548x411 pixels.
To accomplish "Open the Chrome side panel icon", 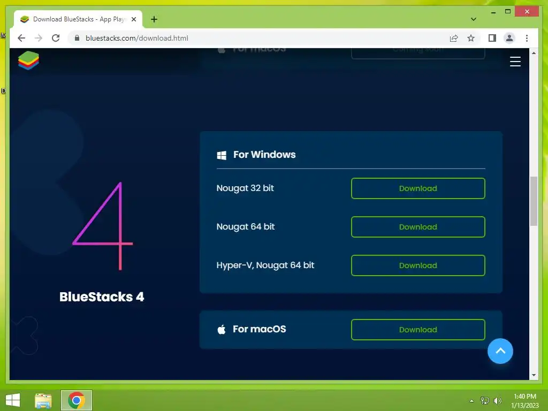I will click(x=492, y=38).
